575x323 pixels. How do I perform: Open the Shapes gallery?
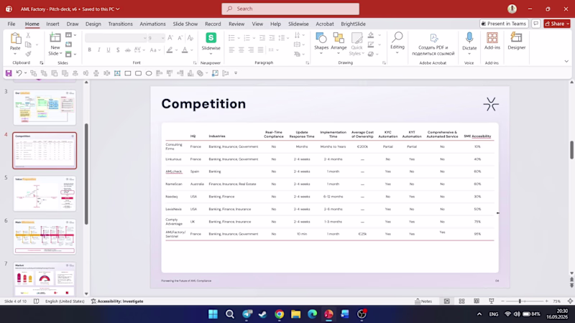pyautogui.click(x=321, y=42)
